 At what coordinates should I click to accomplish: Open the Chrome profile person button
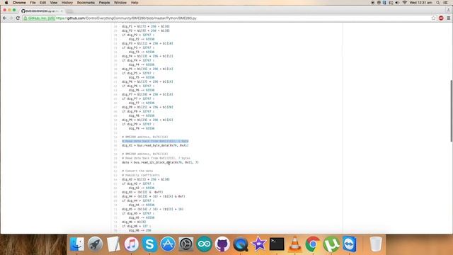(x=448, y=10)
